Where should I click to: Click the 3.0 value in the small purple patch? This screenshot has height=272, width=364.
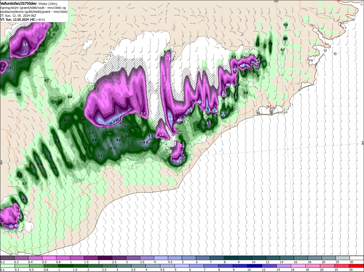pyautogui.click(x=161, y=135)
